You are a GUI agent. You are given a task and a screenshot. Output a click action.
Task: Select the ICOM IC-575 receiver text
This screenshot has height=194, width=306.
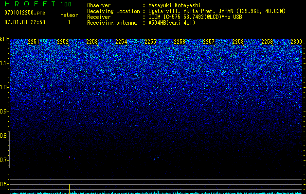pyautogui.click(x=195, y=17)
